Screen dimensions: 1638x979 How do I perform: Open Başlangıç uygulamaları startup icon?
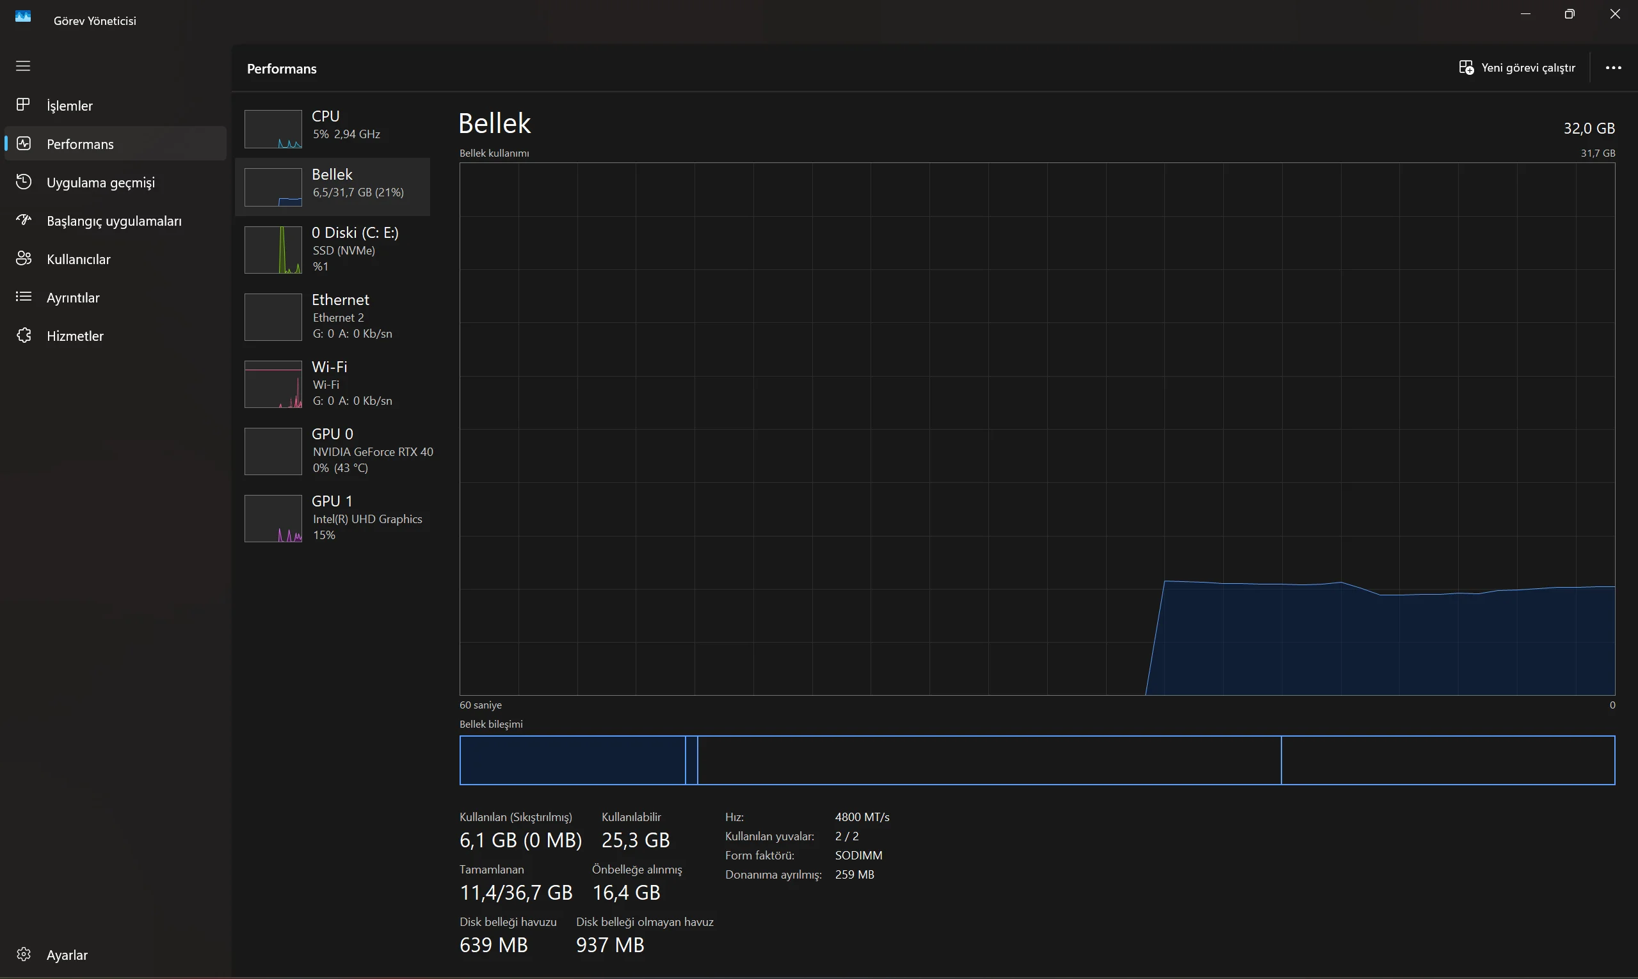[23, 221]
